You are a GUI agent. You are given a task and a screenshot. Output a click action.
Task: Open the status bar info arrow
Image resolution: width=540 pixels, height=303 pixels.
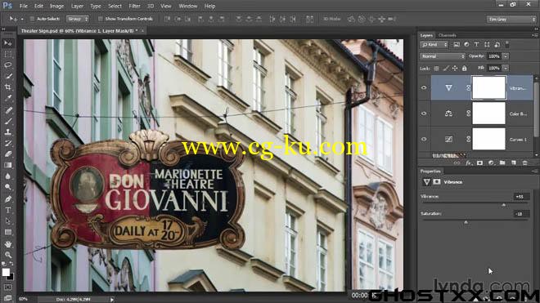[112, 300]
